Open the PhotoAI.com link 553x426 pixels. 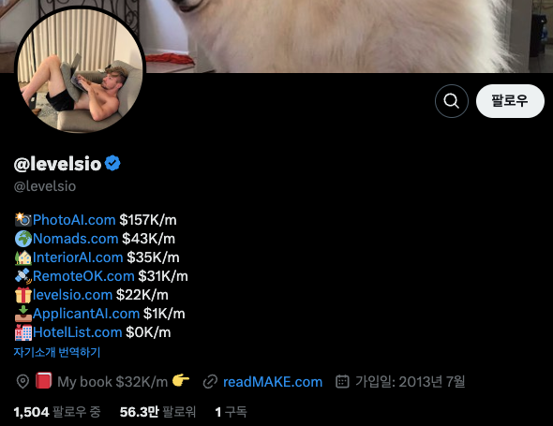74,220
